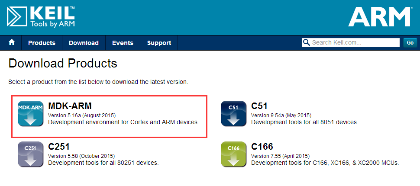Open the MDK-ARM product title link
The width and height of the screenshot is (420, 186).
tap(70, 106)
